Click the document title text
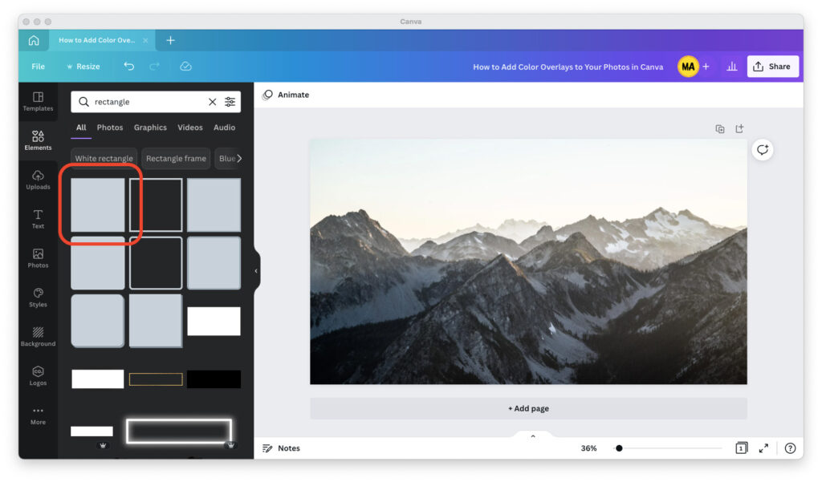Image resolution: width=822 pixels, height=482 pixels. coord(568,67)
